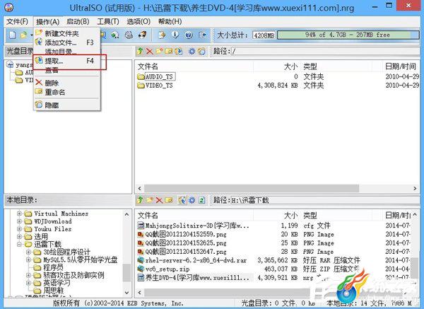
Task: Expand the WDJDownload folder node
Action: pyautogui.click(x=19, y=221)
